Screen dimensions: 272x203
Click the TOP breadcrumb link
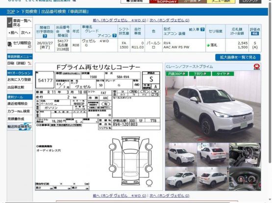tap(11, 12)
